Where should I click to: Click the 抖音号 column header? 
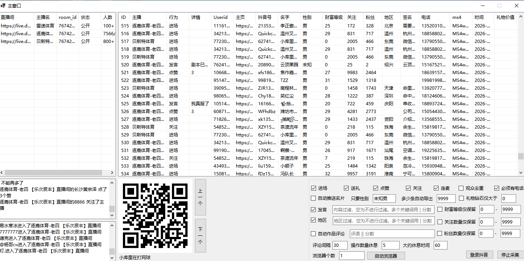[x=267, y=17]
